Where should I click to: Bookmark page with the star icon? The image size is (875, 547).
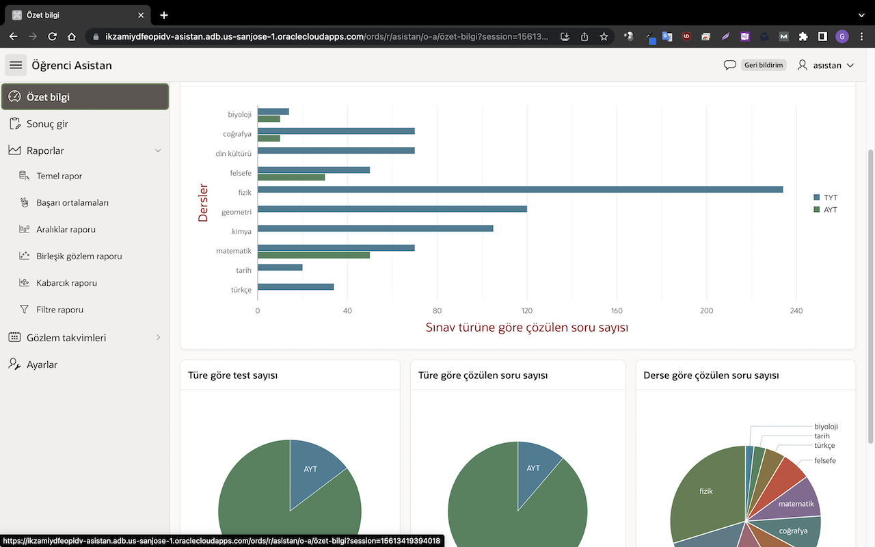604,36
